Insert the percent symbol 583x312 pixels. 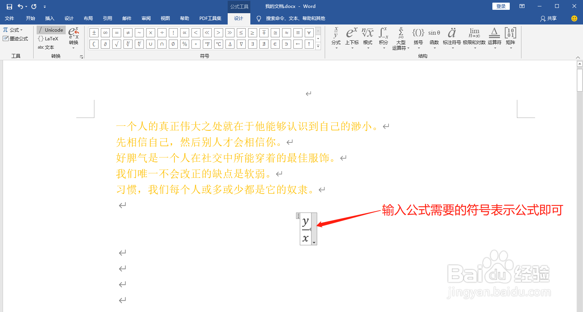point(185,44)
